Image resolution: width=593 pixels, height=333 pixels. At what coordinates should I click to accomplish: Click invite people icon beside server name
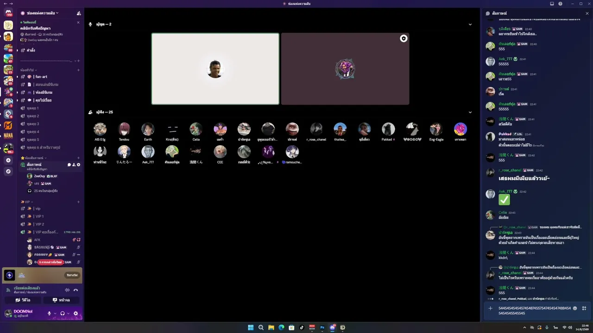pyautogui.click(x=79, y=13)
